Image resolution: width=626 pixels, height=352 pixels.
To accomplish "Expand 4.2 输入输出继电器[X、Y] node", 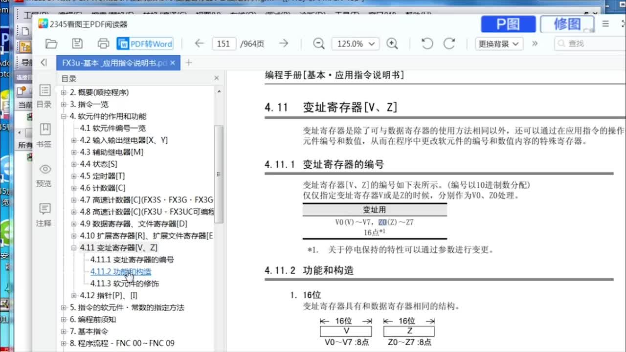I will [74, 140].
